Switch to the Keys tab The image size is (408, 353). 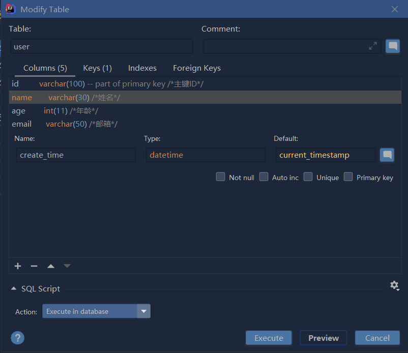point(97,68)
